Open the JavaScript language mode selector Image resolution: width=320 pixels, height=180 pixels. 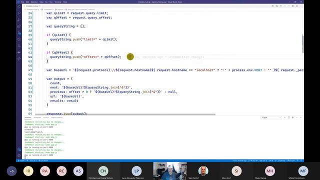pyautogui.click(x=281, y=161)
